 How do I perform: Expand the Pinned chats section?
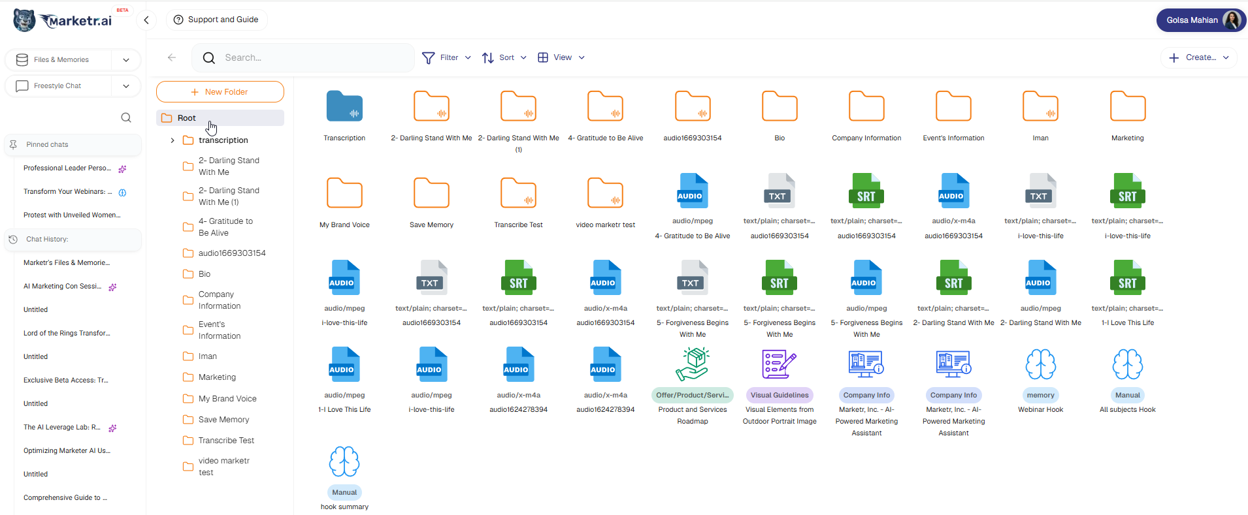point(73,144)
